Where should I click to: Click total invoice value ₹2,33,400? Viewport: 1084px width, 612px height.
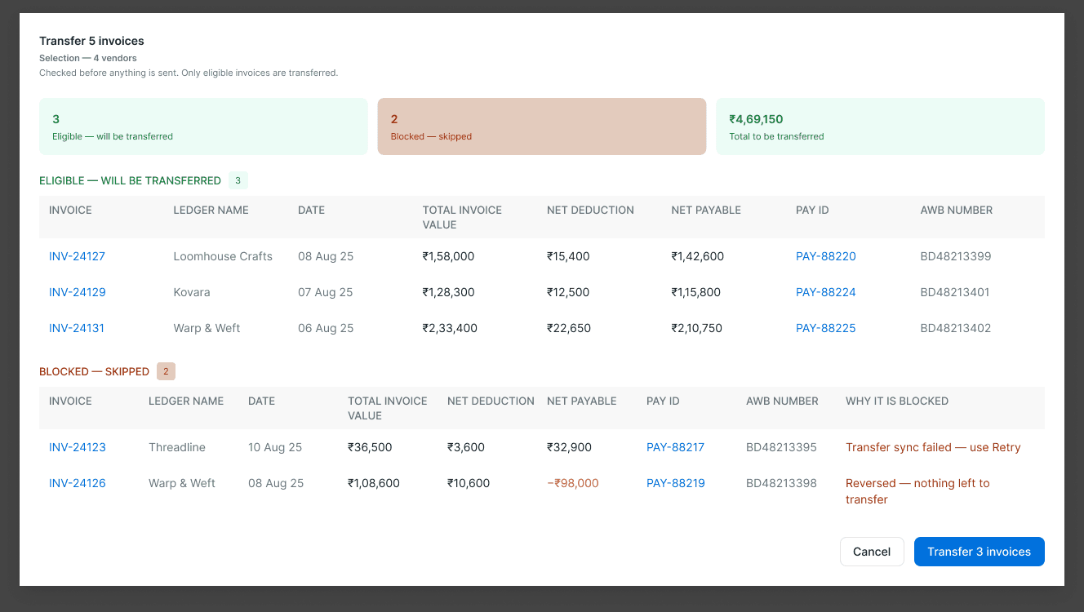click(x=450, y=328)
